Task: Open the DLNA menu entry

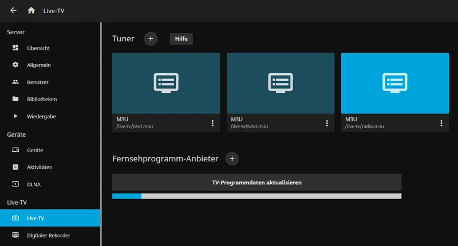Action: coord(50,184)
